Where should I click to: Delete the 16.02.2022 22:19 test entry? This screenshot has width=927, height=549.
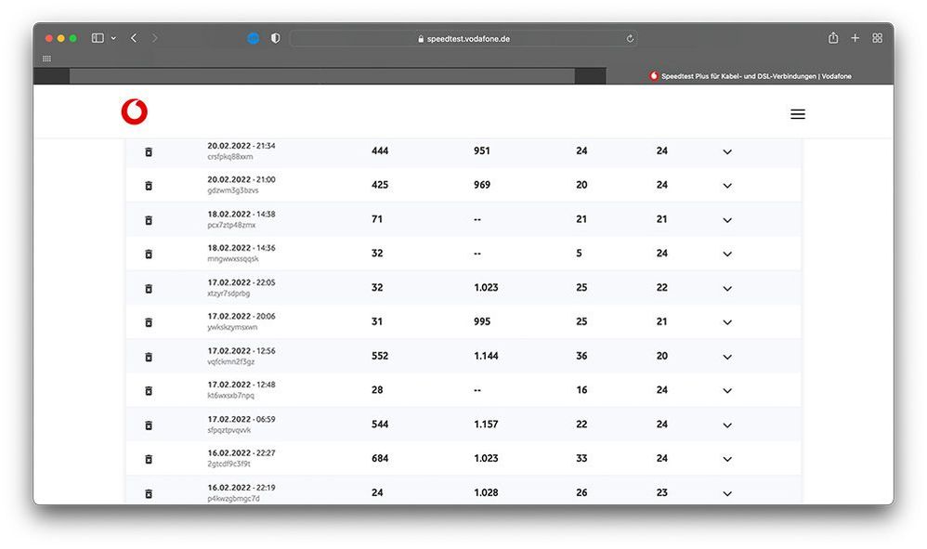click(149, 493)
